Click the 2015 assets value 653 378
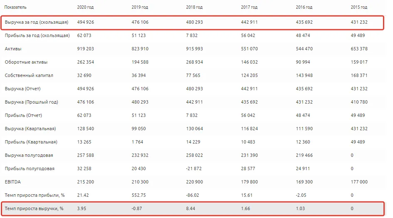 359,49
